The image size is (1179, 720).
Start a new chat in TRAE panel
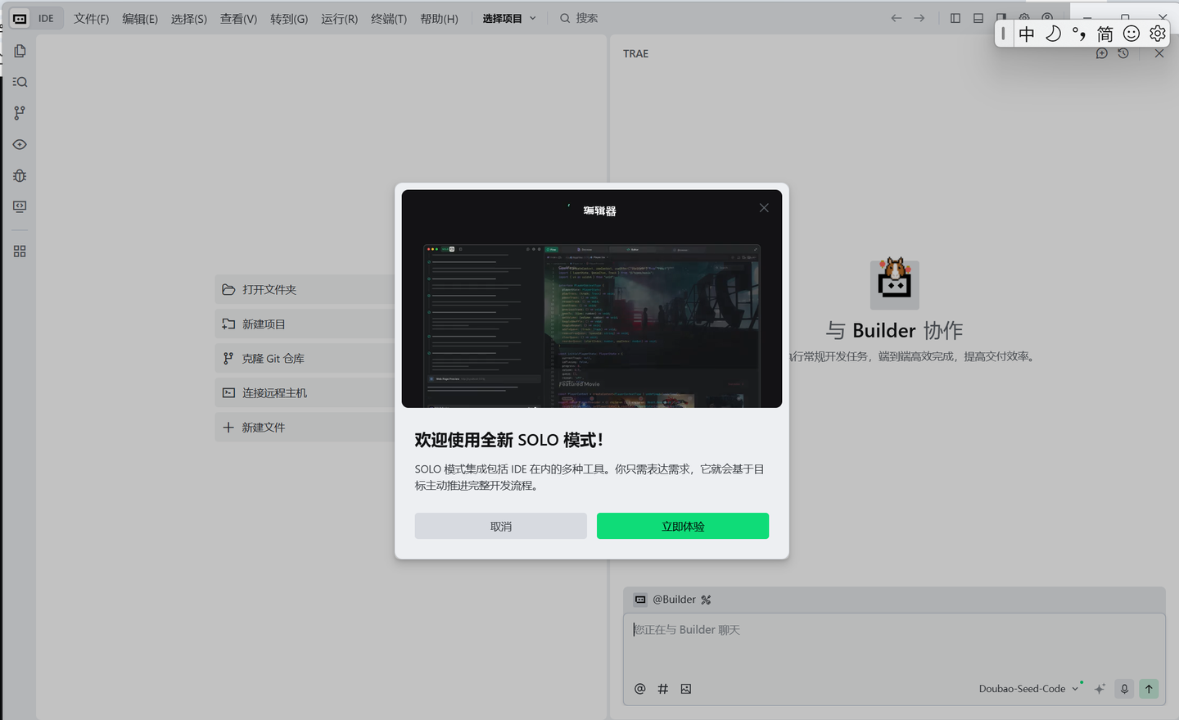(x=1102, y=53)
